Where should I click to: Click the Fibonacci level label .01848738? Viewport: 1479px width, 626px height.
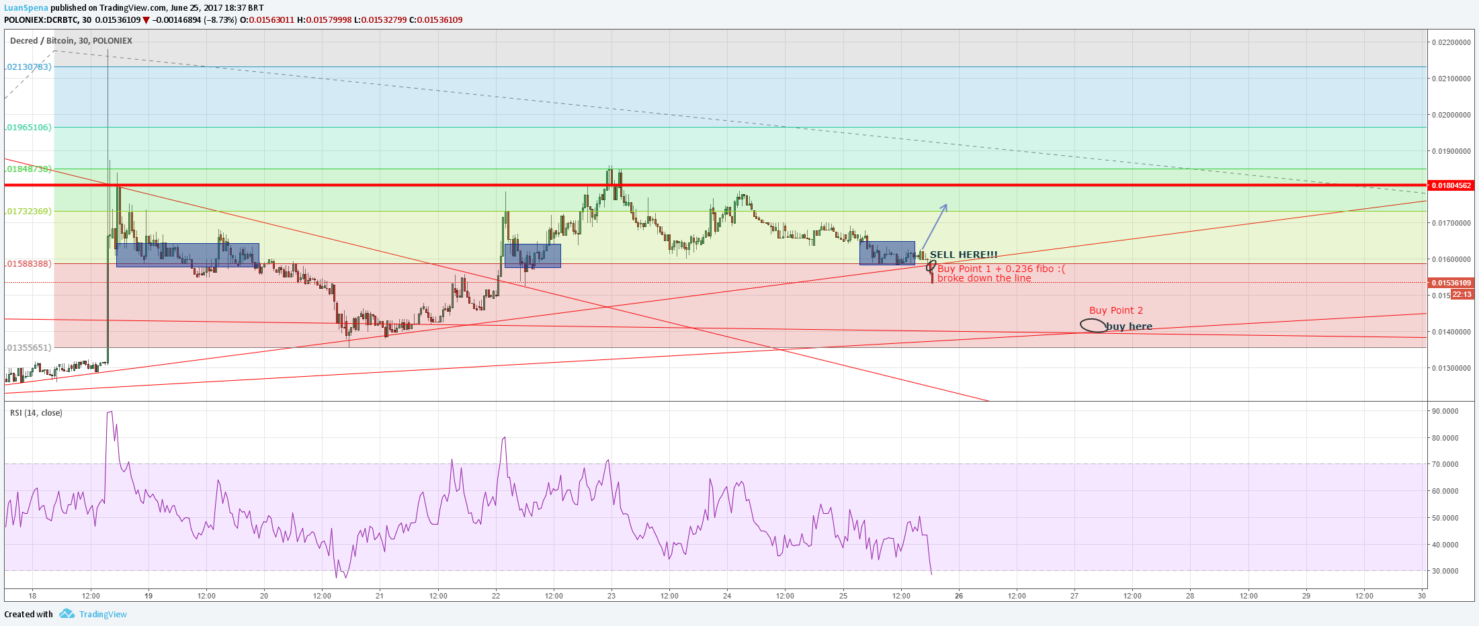[28, 169]
